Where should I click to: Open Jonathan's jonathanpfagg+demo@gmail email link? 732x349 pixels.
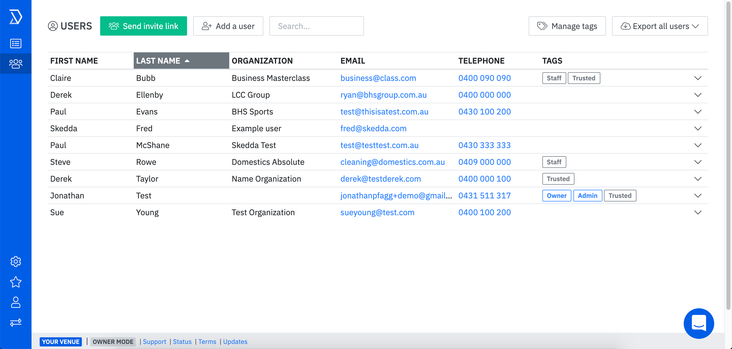396,195
